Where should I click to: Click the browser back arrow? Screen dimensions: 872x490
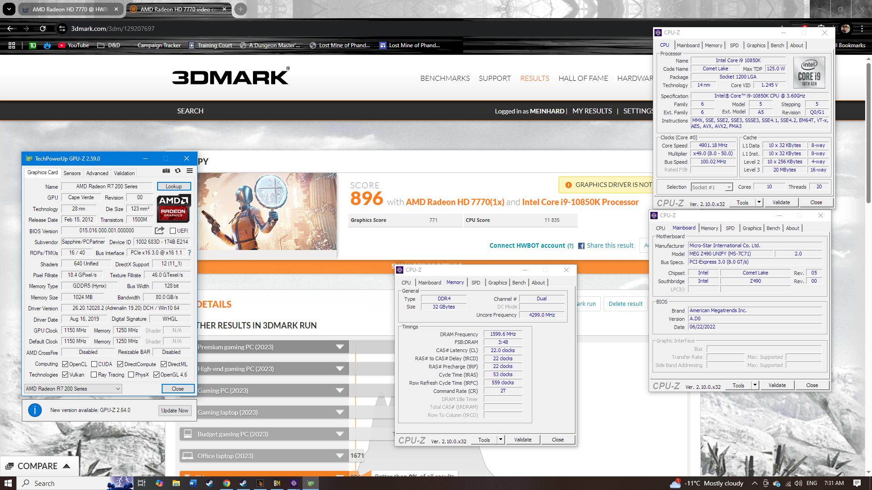pos(10,29)
